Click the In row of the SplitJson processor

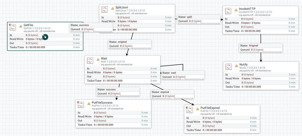pyautogui.click(x=137, y=17)
